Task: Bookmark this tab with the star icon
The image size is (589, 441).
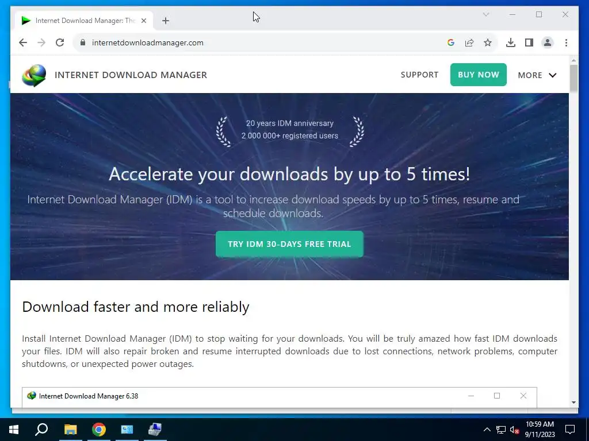Action: (488, 42)
